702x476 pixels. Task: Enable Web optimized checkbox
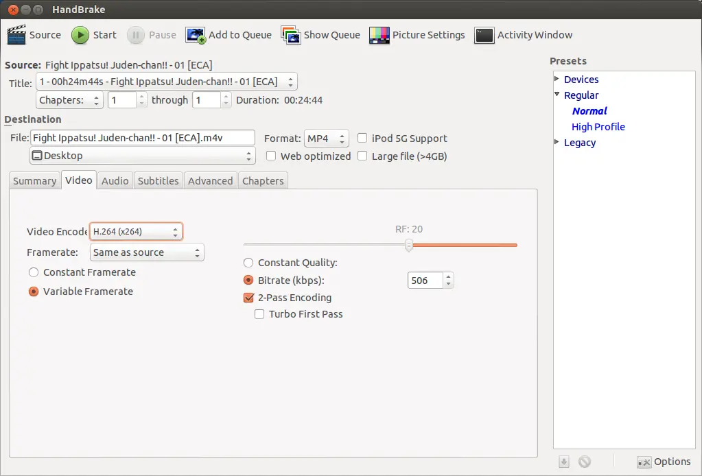pyautogui.click(x=271, y=156)
